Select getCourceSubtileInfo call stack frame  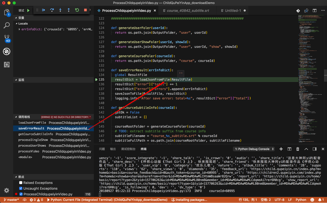coord(53,134)
